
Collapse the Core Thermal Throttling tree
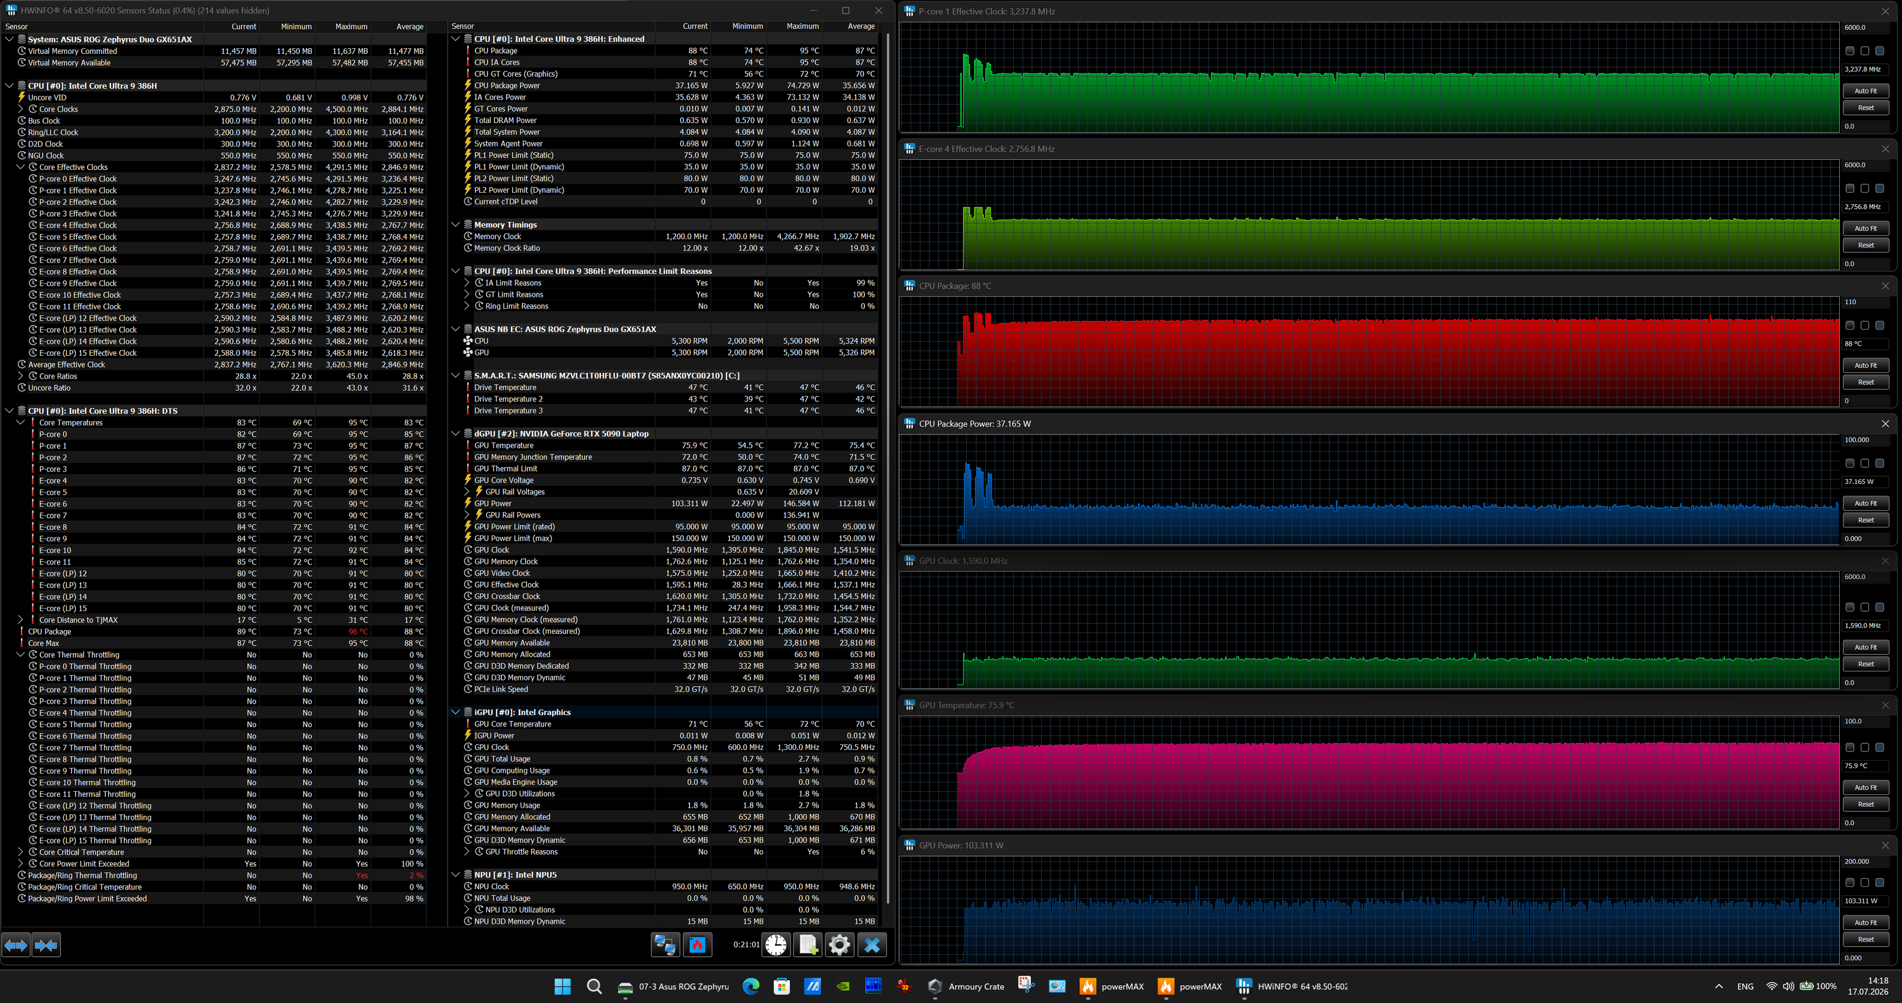pos(21,654)
